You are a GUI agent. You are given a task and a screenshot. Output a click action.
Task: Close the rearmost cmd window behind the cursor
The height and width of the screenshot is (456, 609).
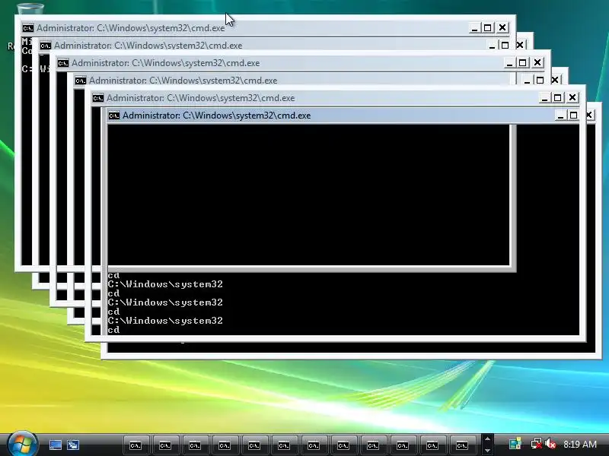pos(502,27)
